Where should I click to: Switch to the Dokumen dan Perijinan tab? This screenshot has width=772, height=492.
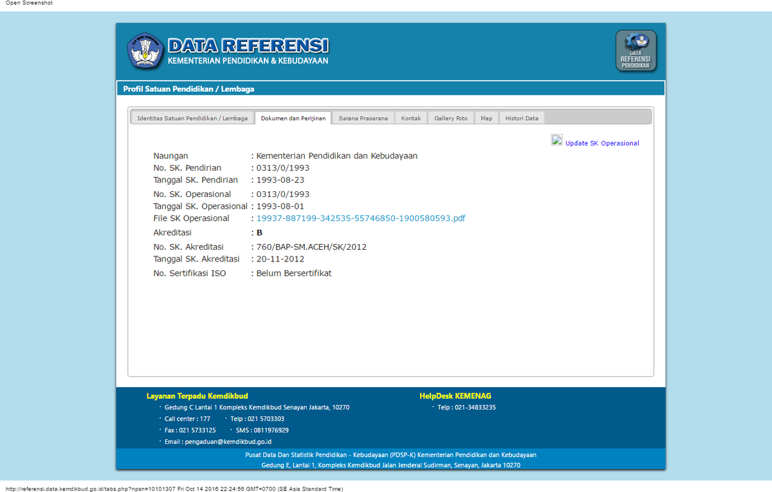click(x=293, y=118)
